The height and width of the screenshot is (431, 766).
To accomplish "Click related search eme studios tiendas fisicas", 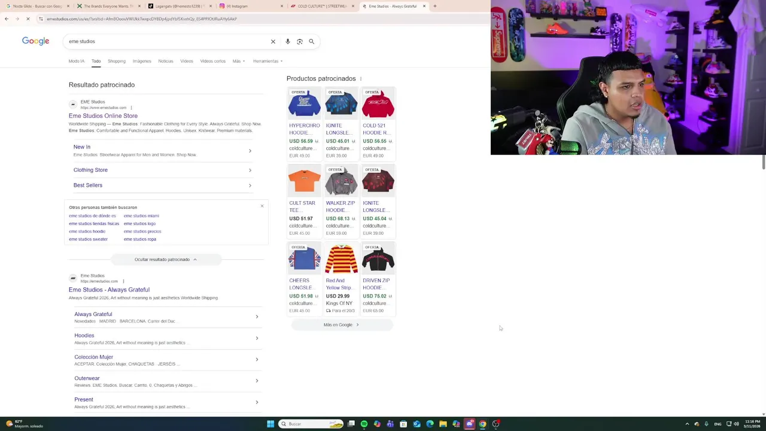I will pyautogui.click(x=94, y=223).
